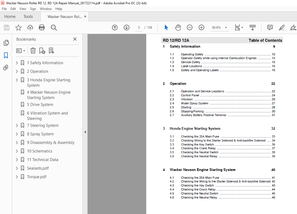297x214 pixels.
Task: Go to next page arrow
Action: [x=127, y=28]
